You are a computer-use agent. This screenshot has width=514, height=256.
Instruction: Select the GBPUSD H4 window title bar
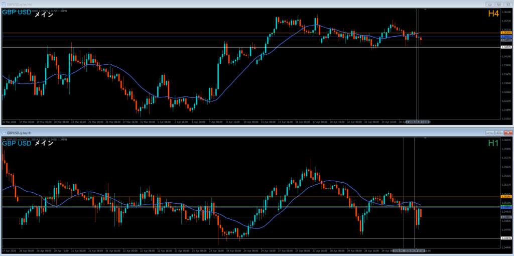(x=201, y=4)
